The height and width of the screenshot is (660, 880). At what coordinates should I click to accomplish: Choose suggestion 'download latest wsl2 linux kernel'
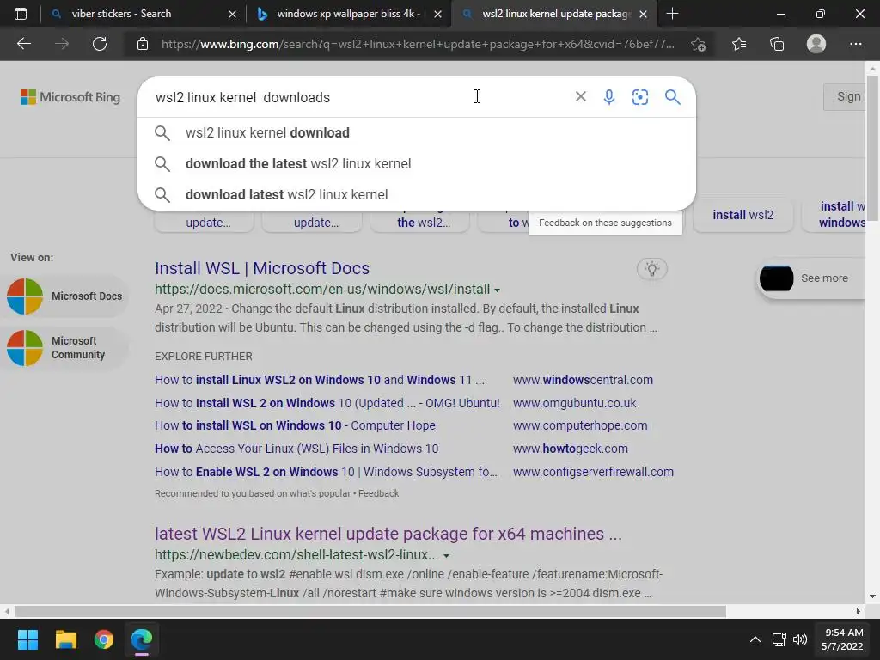417,194
